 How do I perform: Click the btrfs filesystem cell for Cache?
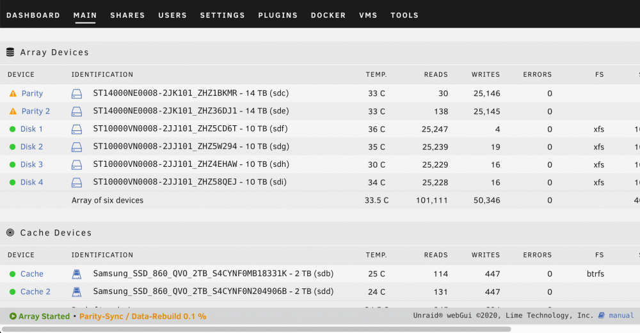click(x=595, y=274)
